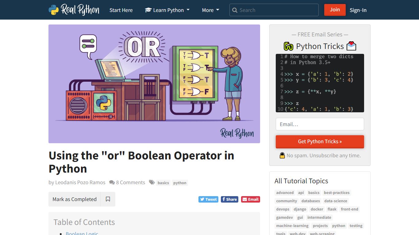Image resolution: width=419 pixels, height=235 pixels.
Task: Expand the Learn Python dropdown
Action: [167, 10]
